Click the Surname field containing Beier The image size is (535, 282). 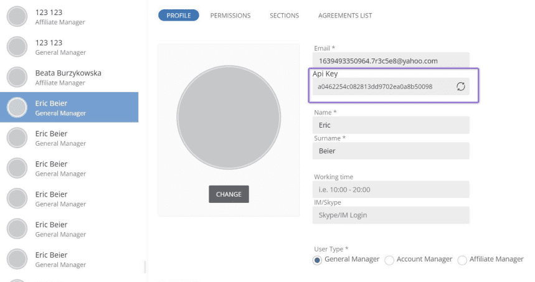[x=391, y=151]
